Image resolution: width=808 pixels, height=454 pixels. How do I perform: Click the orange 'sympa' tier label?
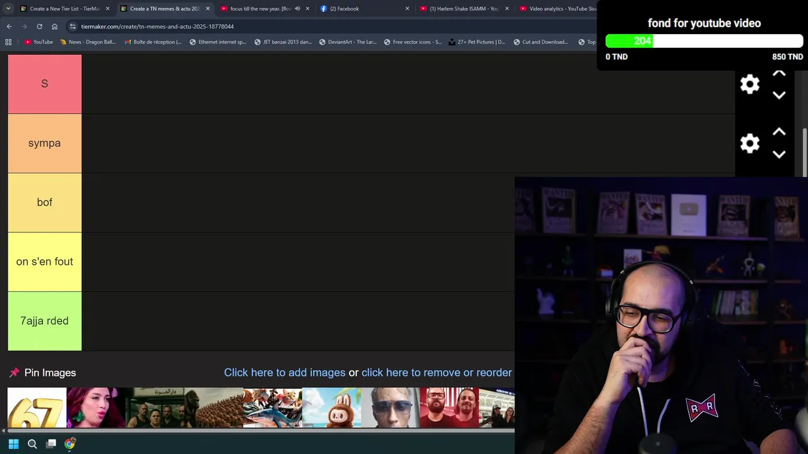click(45, 143)
